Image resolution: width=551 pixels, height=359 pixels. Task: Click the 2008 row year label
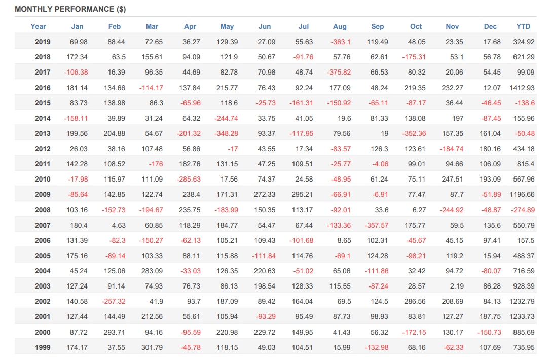click(x=43, y=210)
